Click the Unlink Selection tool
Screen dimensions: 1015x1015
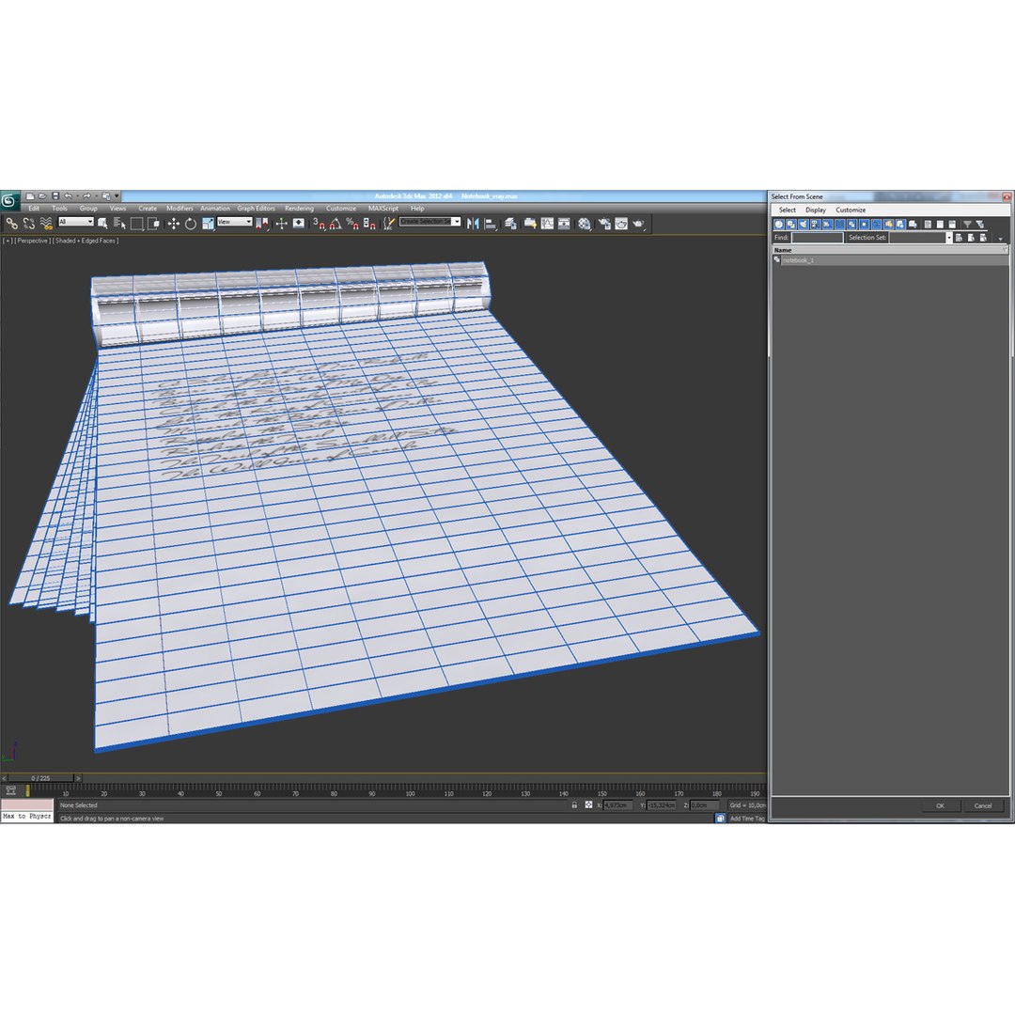tap(28, 224)
